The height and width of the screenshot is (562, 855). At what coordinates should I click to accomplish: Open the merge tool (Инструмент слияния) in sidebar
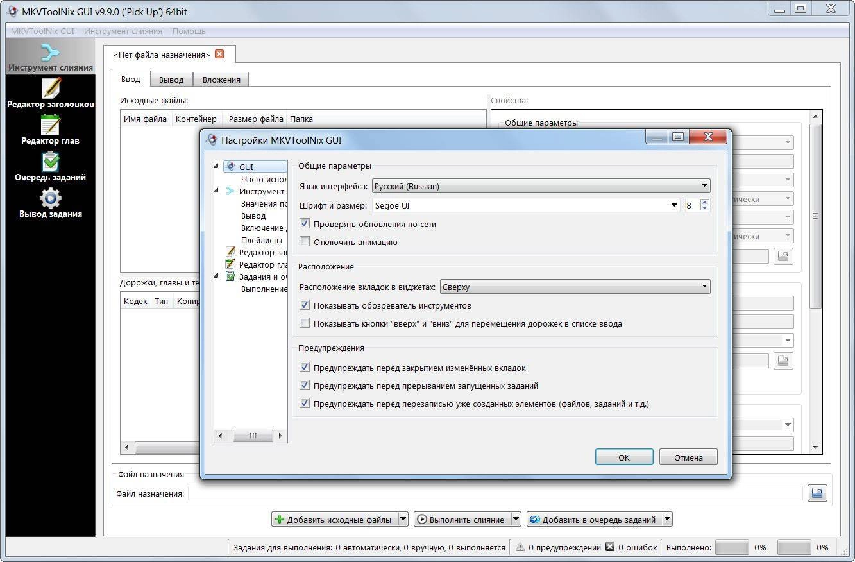(50, 56)
